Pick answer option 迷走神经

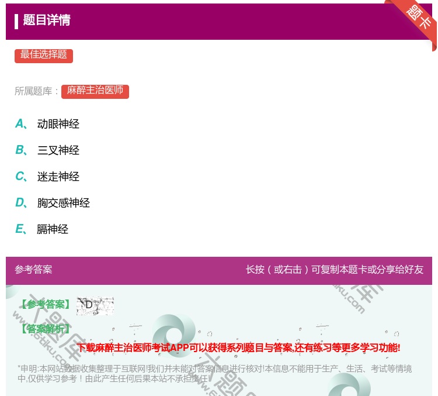58,177
